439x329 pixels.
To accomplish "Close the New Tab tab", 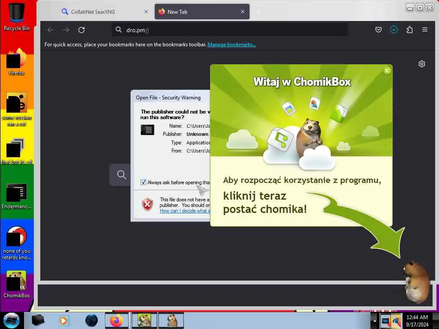I will click(x=243, y=12).
